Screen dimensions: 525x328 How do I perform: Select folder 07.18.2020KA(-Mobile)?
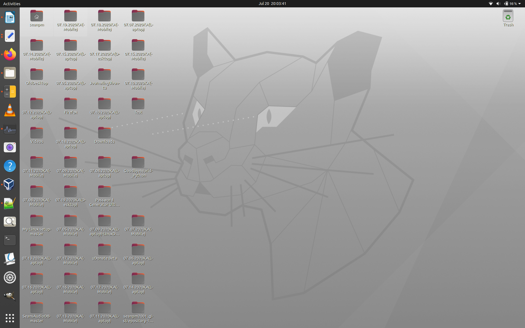(x=104, y=20)
